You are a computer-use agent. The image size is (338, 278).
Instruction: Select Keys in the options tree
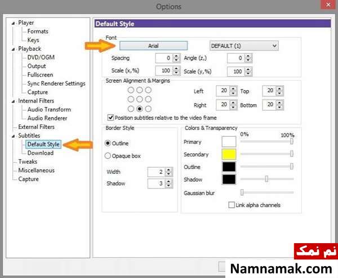33,40
